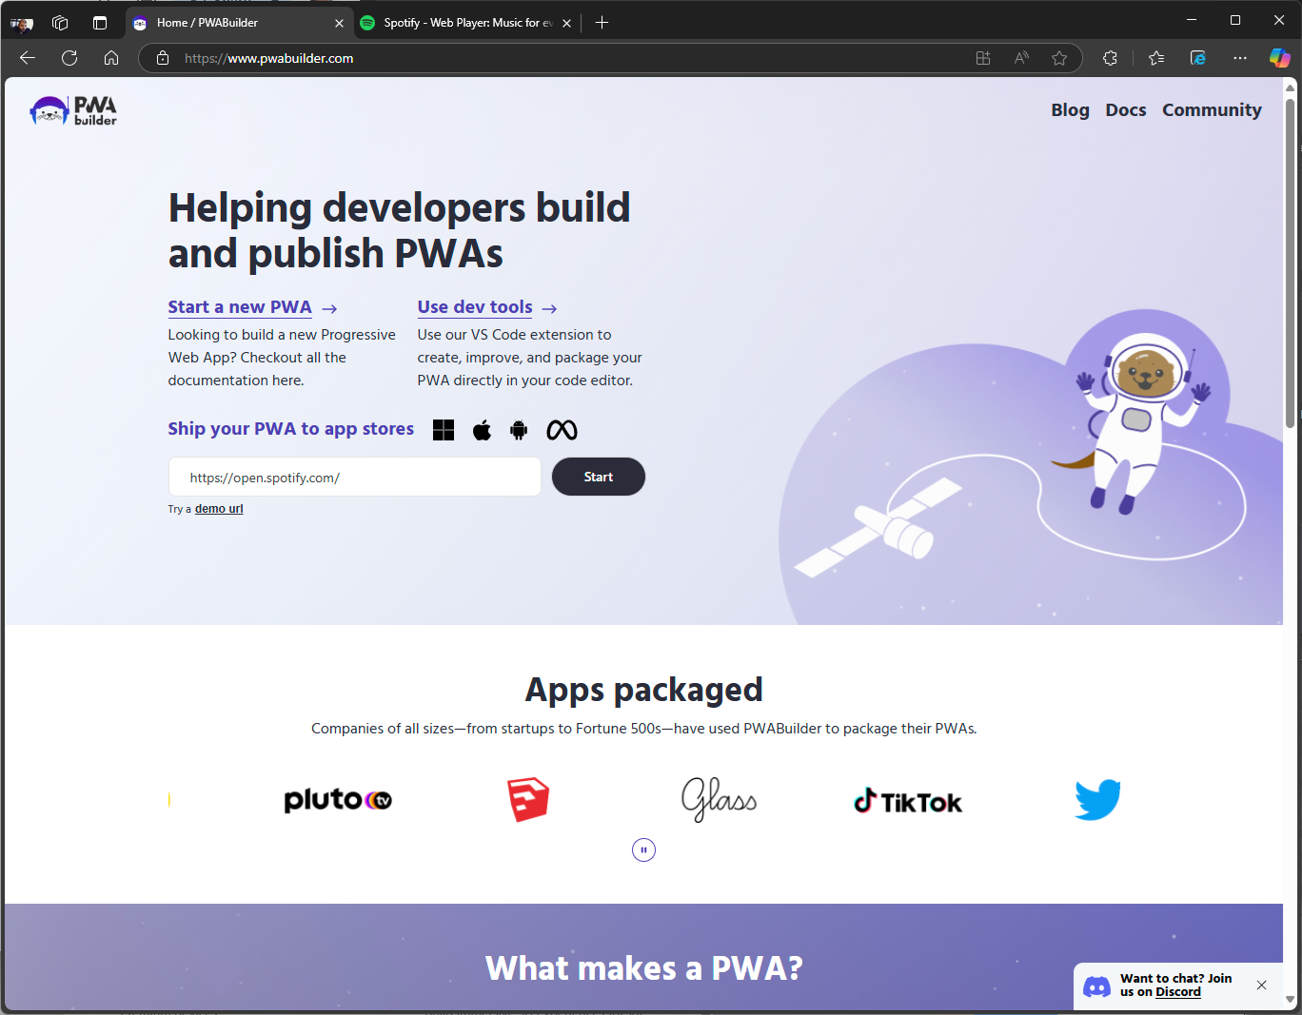
Task: Open the Discord link
Action: pos(1178,992)
